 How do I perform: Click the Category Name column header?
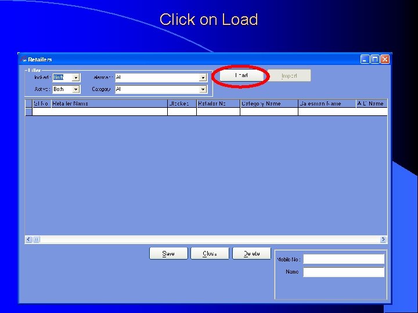(x=269, y=104)
